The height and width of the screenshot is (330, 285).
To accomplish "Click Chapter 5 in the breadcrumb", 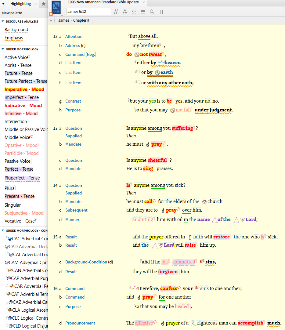I will point(81,20).
